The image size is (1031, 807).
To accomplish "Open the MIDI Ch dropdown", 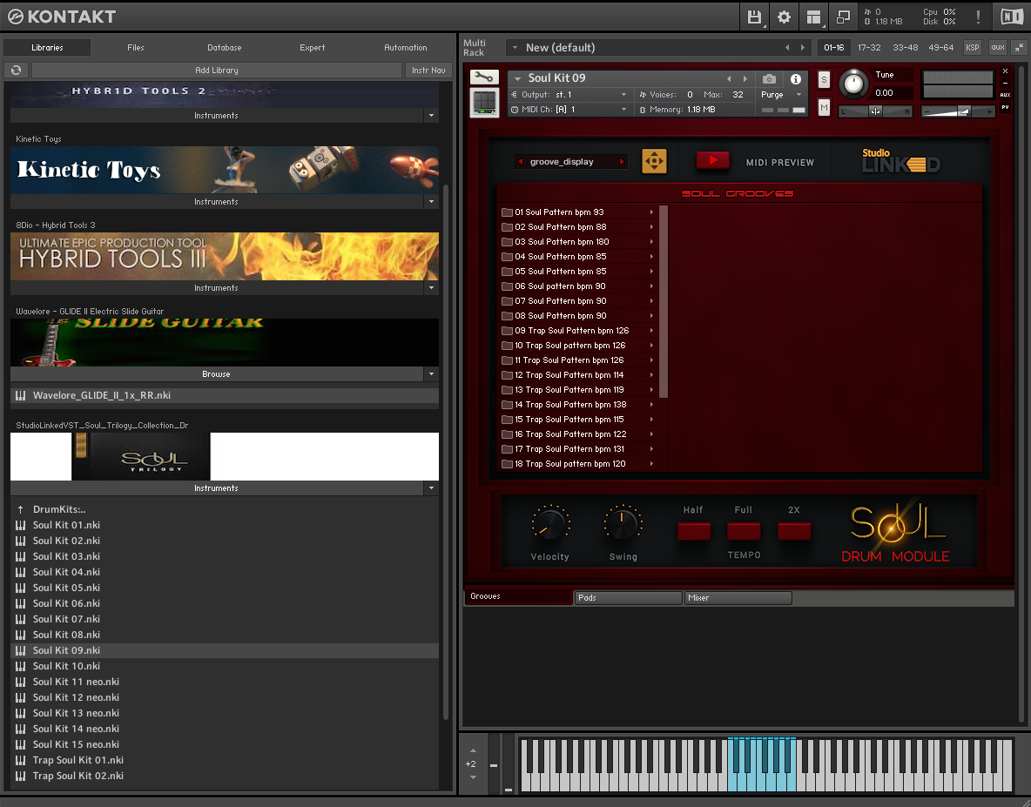I will pos(570,110).
